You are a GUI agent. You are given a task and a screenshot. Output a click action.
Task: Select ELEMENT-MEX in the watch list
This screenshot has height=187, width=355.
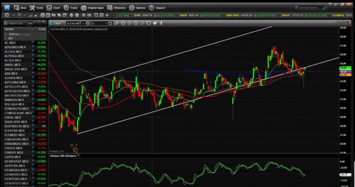26,135
